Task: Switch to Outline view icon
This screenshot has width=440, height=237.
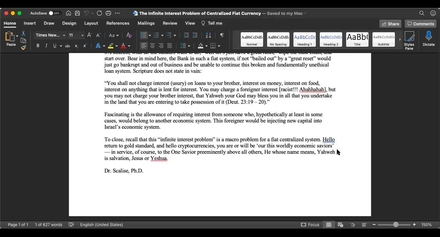Action: [352, 224]
